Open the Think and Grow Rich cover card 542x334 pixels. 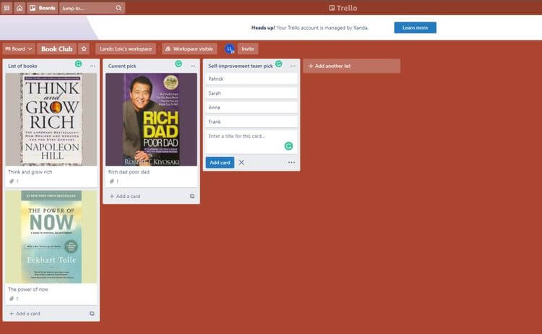[x=51, y=119]
